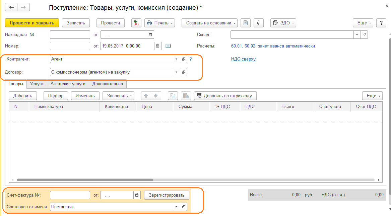The width and height of the screenshot is (391, 216).
Task: Open the table Еще menu
Action: (x=372, y=96)
